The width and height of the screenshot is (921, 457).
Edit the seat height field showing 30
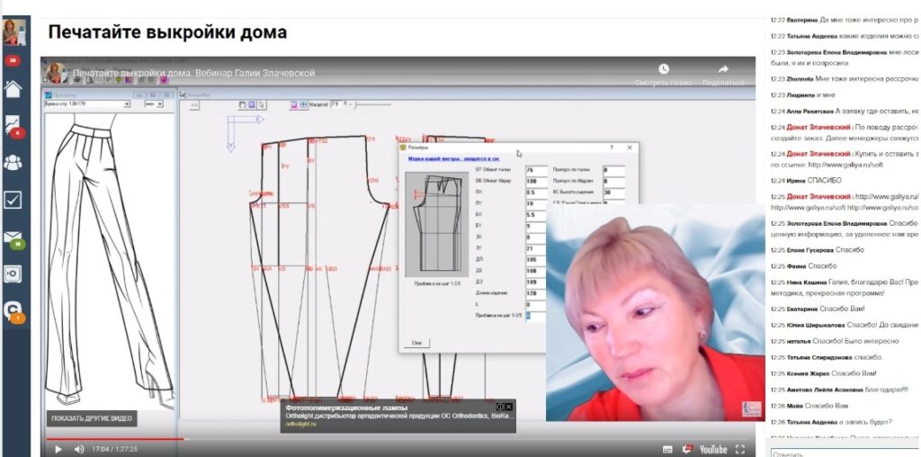[613, 193]
